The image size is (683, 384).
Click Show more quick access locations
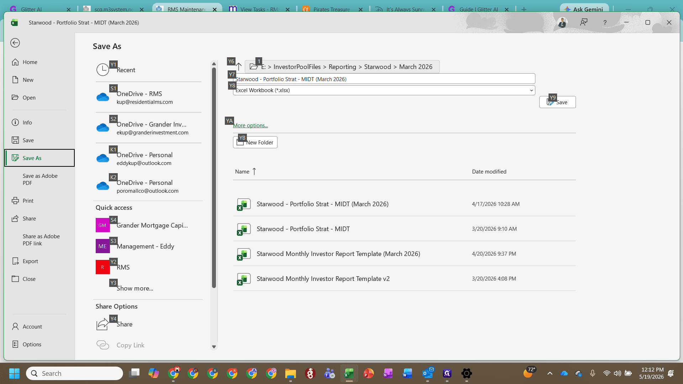pos(135,288)
